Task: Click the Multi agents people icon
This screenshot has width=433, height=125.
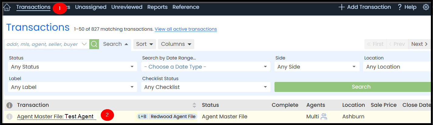Action: pos(324,117)
